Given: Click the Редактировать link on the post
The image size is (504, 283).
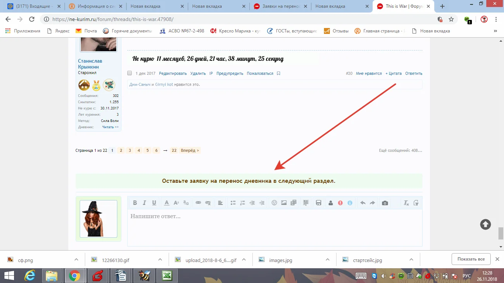Looking at the screenshot, I should (x=173, y=73).
